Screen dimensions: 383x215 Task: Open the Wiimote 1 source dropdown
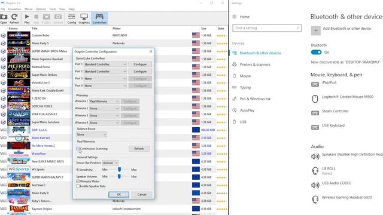point(104,101)
